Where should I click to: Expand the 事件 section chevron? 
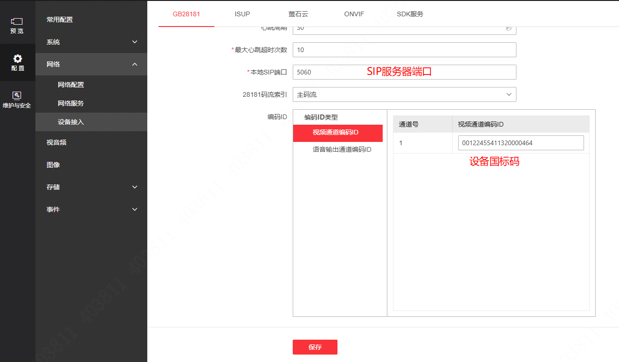click(135, 209)
